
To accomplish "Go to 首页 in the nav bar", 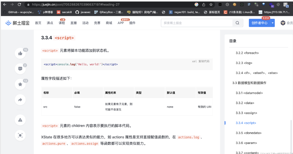I will [x=38, y=23].
